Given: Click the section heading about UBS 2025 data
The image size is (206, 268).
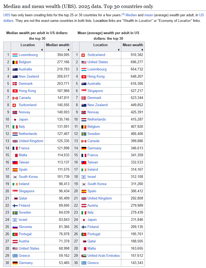Looking at the screenshot, I should click(78, 6).
